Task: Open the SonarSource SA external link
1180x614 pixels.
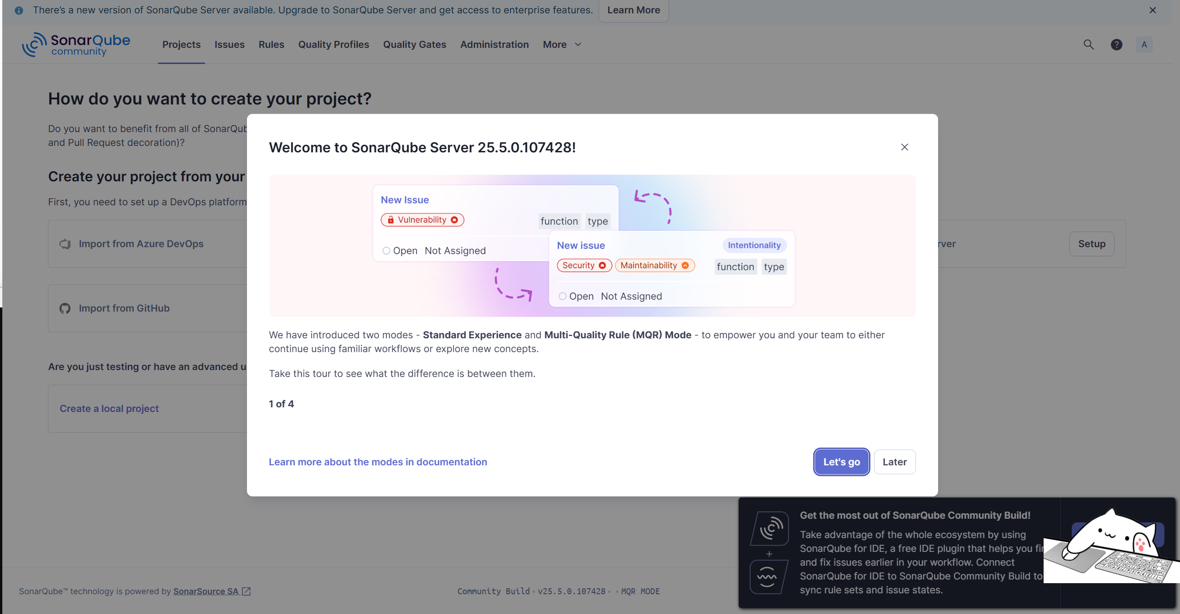Action: 212,591
